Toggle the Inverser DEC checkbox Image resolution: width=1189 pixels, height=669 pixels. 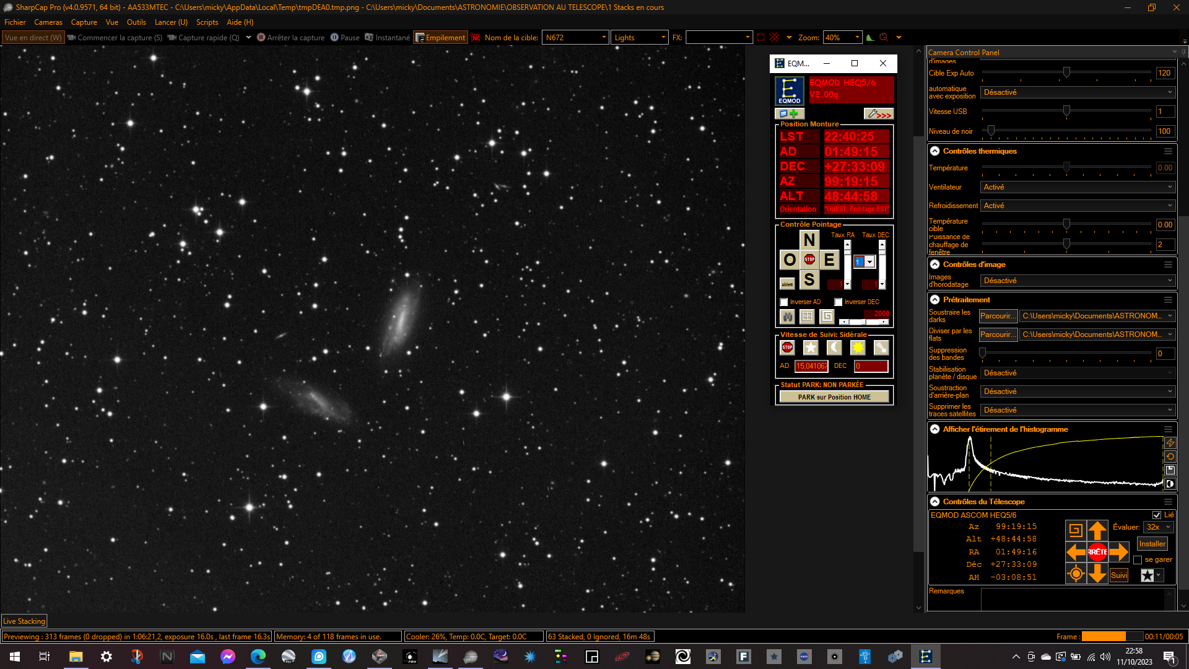click(838, 302)
